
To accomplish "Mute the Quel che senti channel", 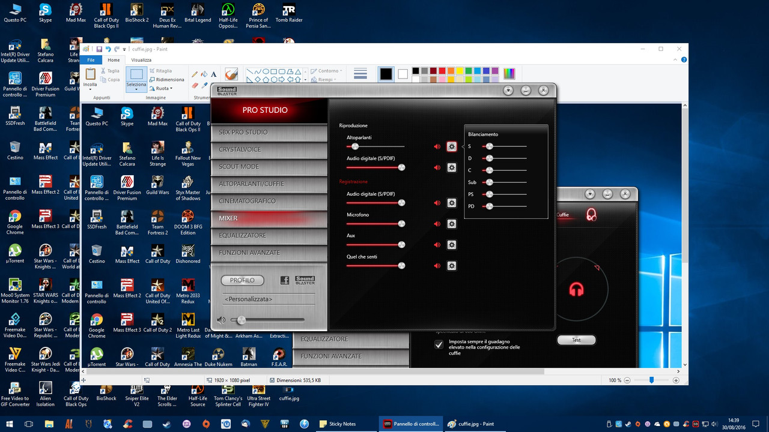I will 437,266.
